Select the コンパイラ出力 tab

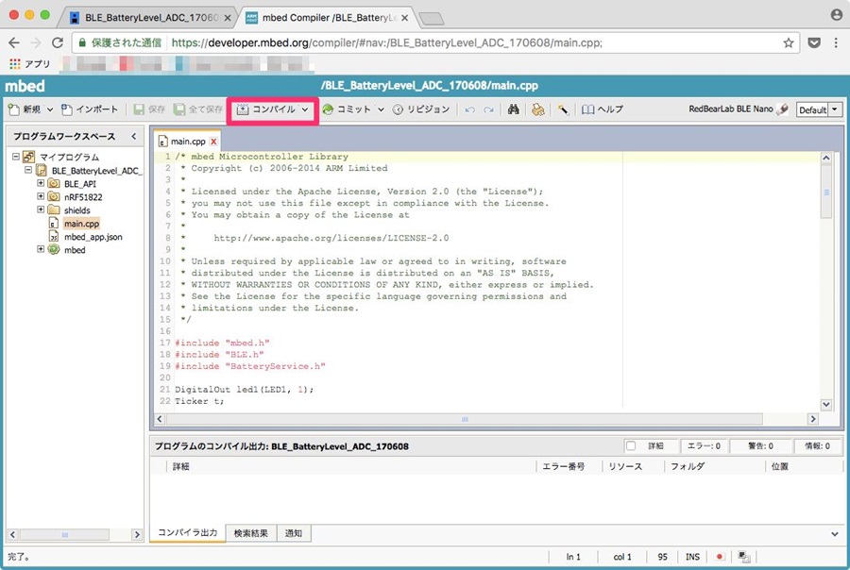point(188,533)
